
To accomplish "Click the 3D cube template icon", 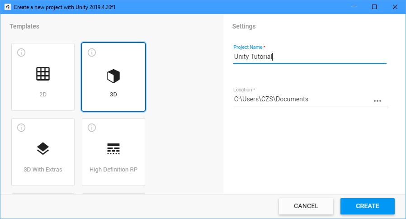I will pos(113,76).
